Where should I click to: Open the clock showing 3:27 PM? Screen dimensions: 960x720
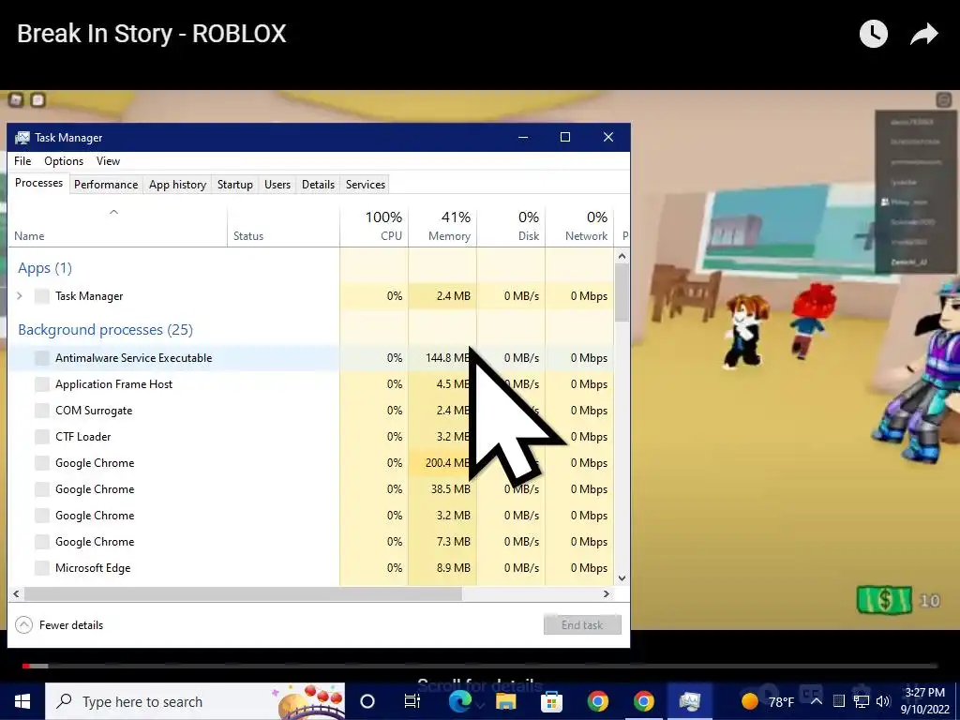point(925,701)
